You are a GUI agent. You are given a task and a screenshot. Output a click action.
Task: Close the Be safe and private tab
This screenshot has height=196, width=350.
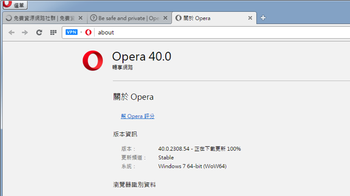coord(165,18)
